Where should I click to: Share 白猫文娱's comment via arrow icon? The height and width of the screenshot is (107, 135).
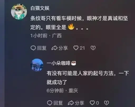coord(55,48)
